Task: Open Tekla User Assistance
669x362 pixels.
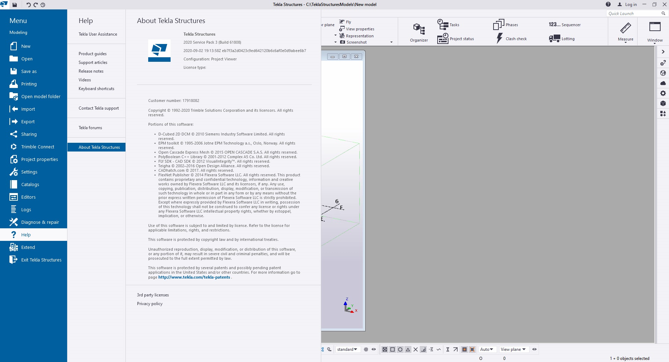Action: (x=98, y=34)
